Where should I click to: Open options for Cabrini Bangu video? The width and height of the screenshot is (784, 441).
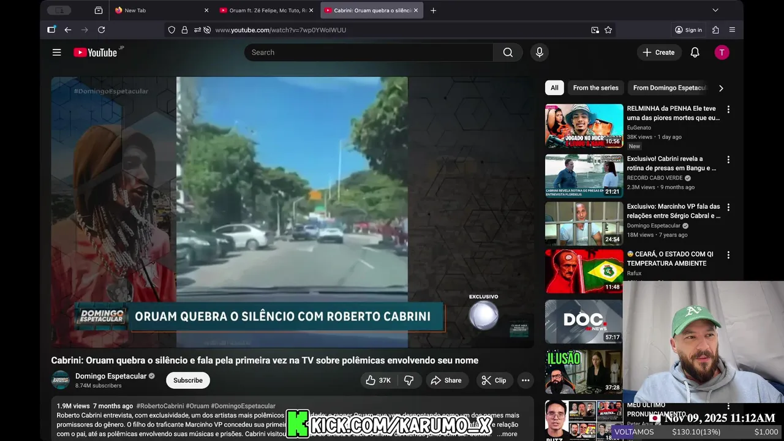pos(728,160)
